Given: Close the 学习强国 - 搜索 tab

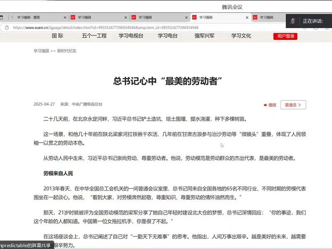Looking at the screenshot, I should click(65, 17).
